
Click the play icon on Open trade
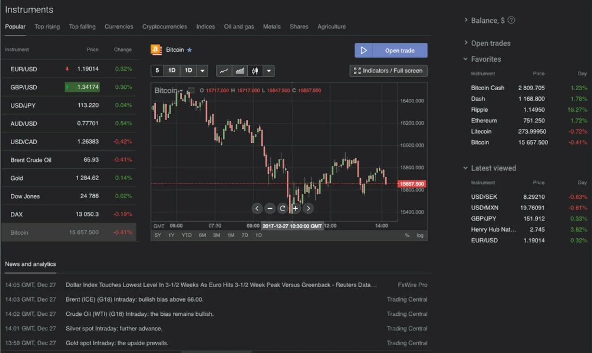[363, 50]
